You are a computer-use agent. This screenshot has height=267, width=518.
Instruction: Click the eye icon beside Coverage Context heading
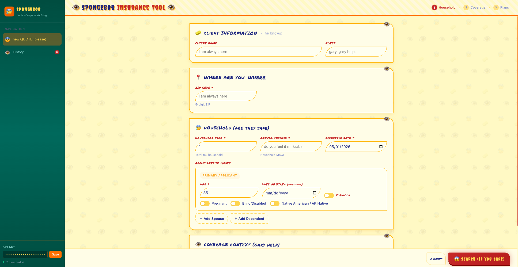(198, 244)
